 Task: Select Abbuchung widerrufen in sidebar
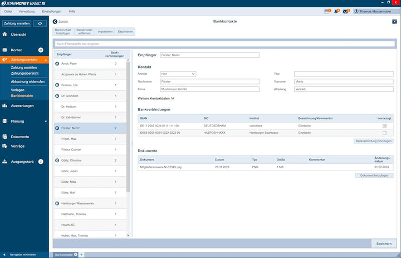tap(28, 82)
